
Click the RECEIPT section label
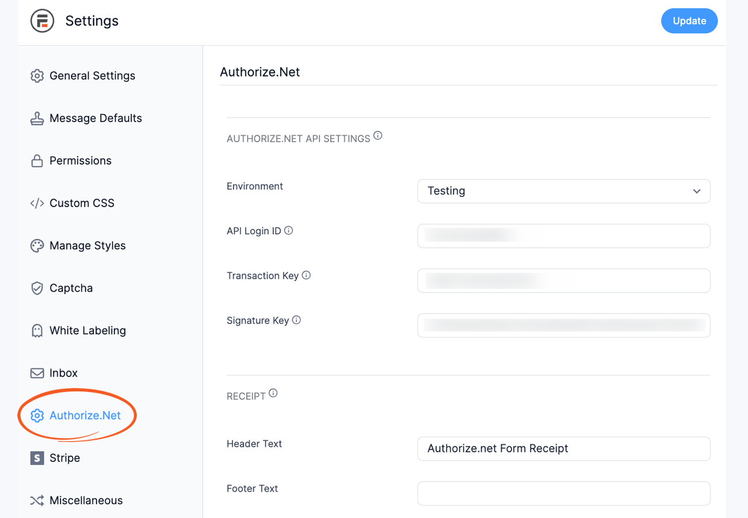pos(246,397)
